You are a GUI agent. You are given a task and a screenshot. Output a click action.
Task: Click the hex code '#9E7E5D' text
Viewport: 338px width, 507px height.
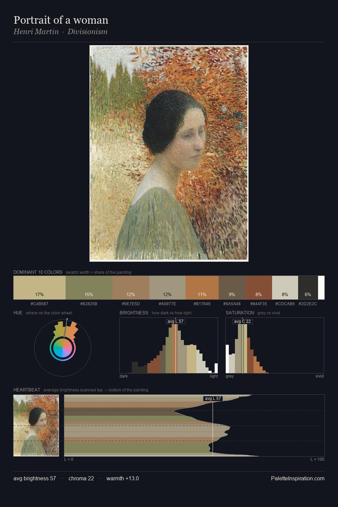point(131,304)
